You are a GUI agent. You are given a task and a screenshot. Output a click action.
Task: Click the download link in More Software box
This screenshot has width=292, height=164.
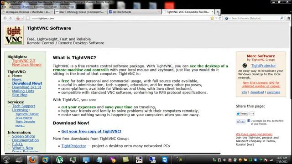(x=257, y=92)
